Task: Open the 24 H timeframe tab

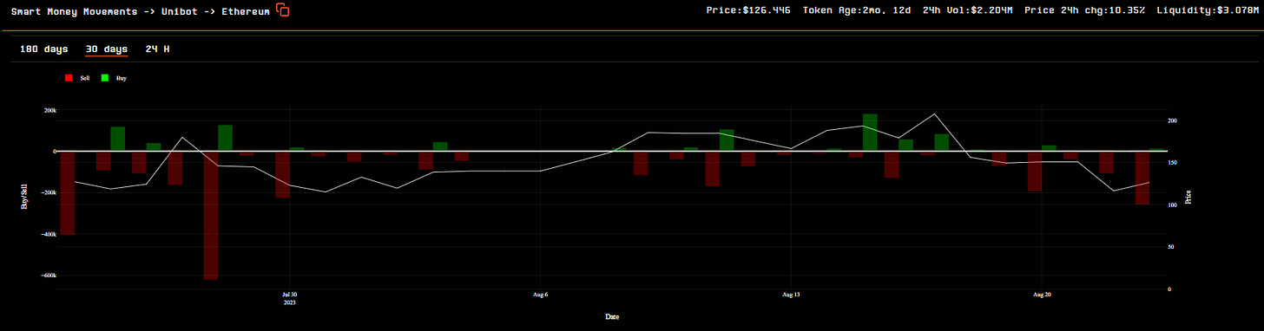Action: click(x=157, y=49)
